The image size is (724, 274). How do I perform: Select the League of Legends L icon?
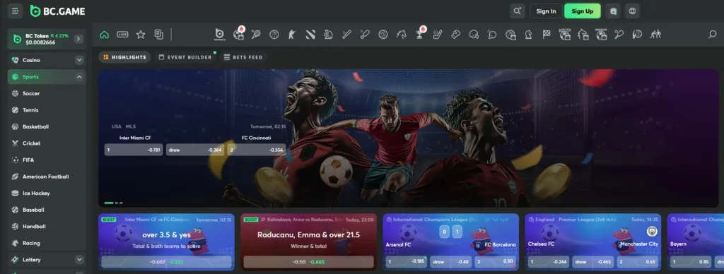click(328, 35)
